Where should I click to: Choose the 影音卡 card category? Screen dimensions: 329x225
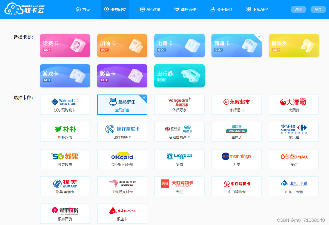(122, 76)
